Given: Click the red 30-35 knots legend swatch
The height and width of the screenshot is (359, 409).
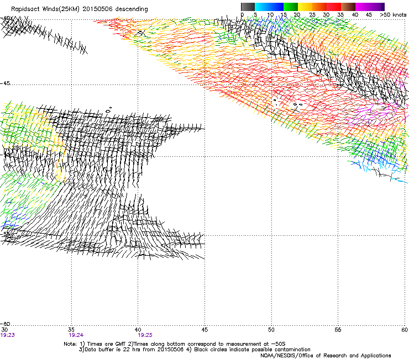Looking at the screenshot, I should (x=334, y=7).
